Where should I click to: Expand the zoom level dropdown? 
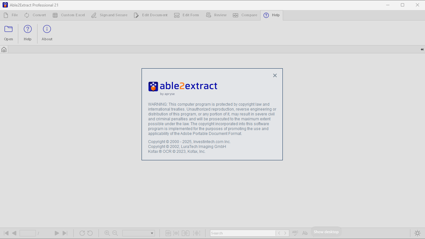click(152, 233)
